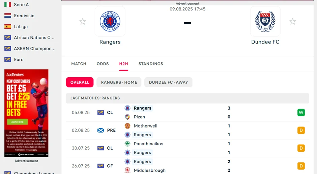Screen dimensions: 317x174
Task: Click the Panathinaikos team crest icon
Action: [127, 144]
